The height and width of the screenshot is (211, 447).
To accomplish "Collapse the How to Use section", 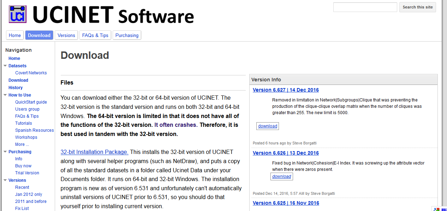I will [x=5, y=95].
